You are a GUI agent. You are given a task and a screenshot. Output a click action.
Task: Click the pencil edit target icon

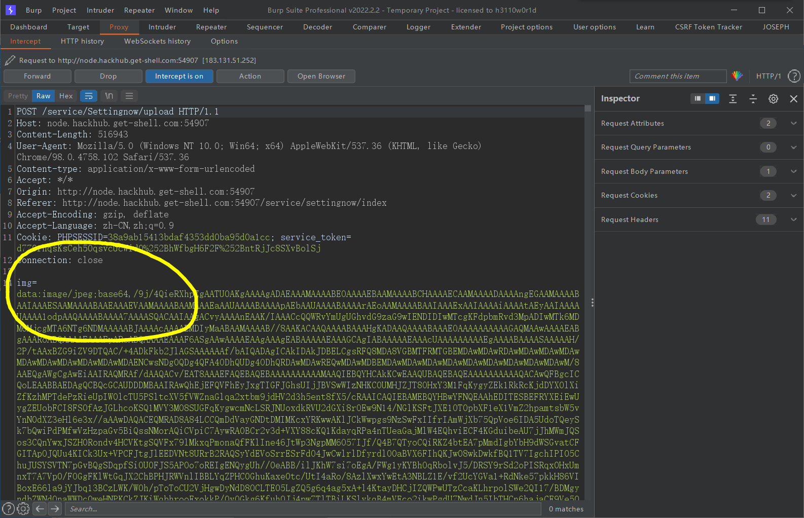10,60
